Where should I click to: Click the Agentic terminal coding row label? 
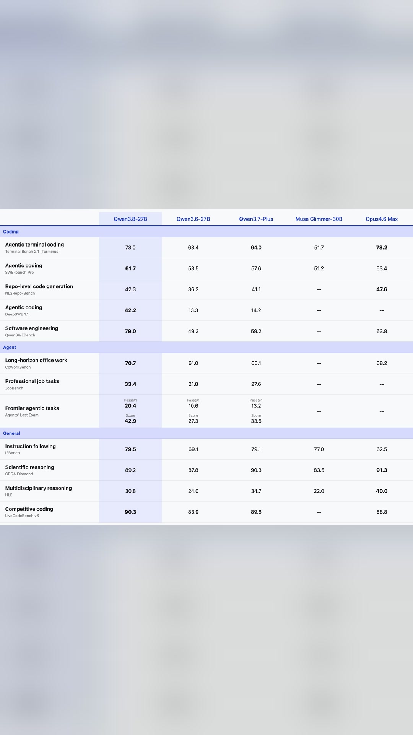pyautogui.click(x=34, y=245)
